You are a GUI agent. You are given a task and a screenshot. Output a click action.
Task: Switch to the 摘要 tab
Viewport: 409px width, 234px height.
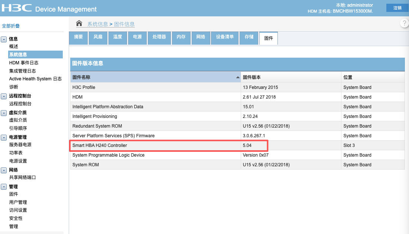pyautogui.click(x=78, y=37)
